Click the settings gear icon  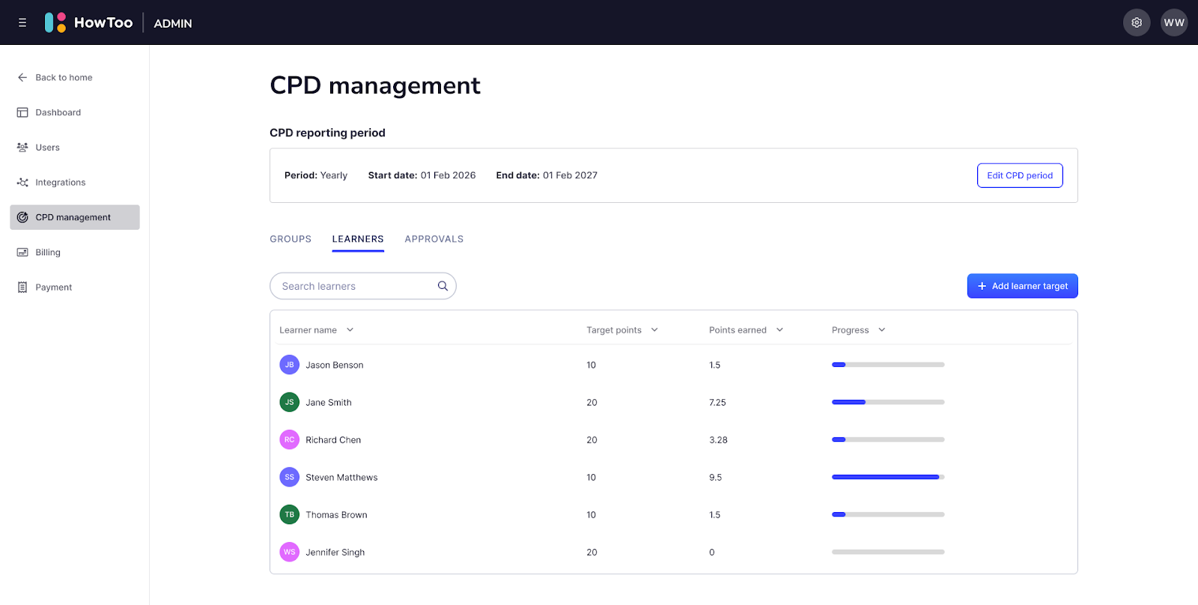coord(1136,22)
